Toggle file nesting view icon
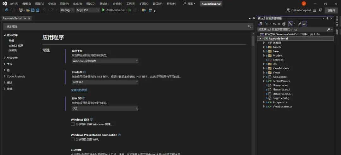 click(x=290, y=24)
